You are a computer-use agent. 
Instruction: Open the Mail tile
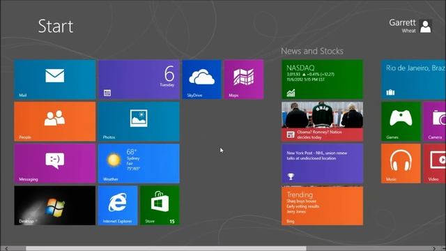(x=54, y=79)
